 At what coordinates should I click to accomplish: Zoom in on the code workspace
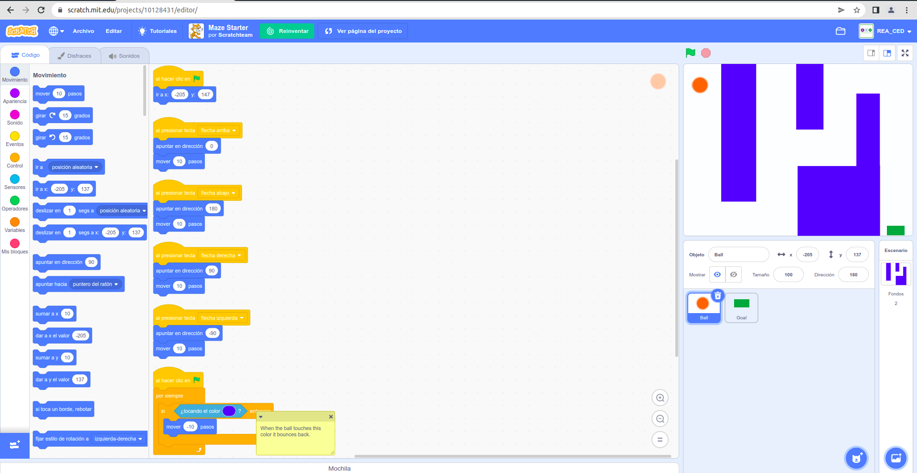click(x=660, y=398)
